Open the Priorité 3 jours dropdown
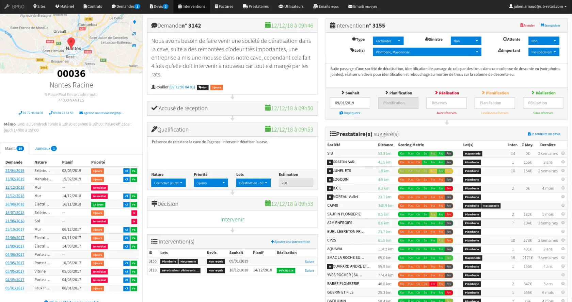572x302 pixels. point(210,183)
